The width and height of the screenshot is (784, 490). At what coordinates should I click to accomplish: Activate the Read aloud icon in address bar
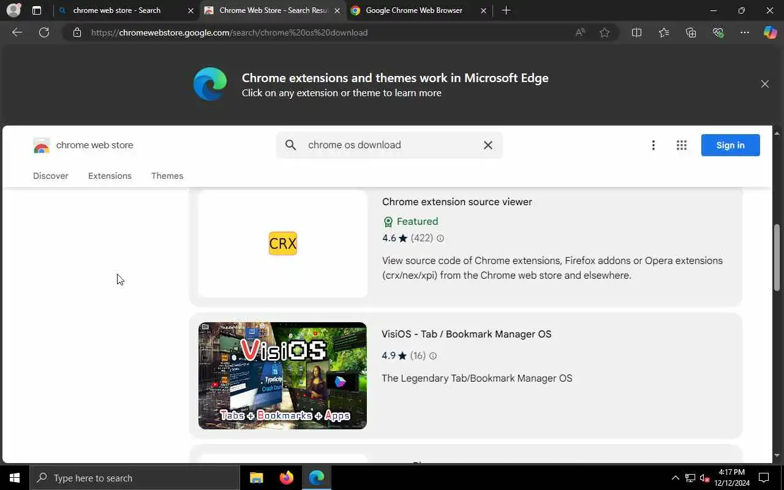pos(579,32)
